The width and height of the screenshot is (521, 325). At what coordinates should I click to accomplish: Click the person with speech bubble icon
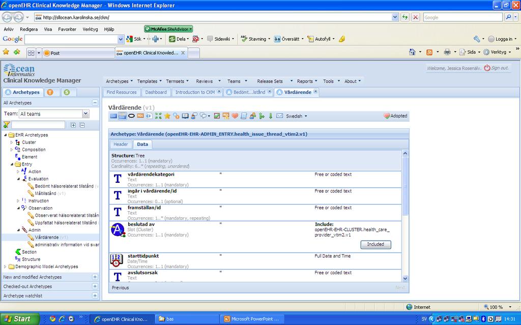click(194, 116)
